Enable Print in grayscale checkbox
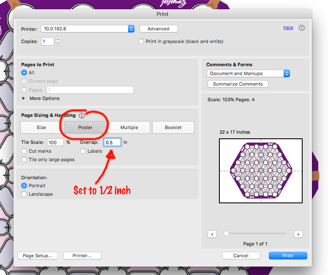This screenshot has width=328, height=275. [x=142, y=41]
